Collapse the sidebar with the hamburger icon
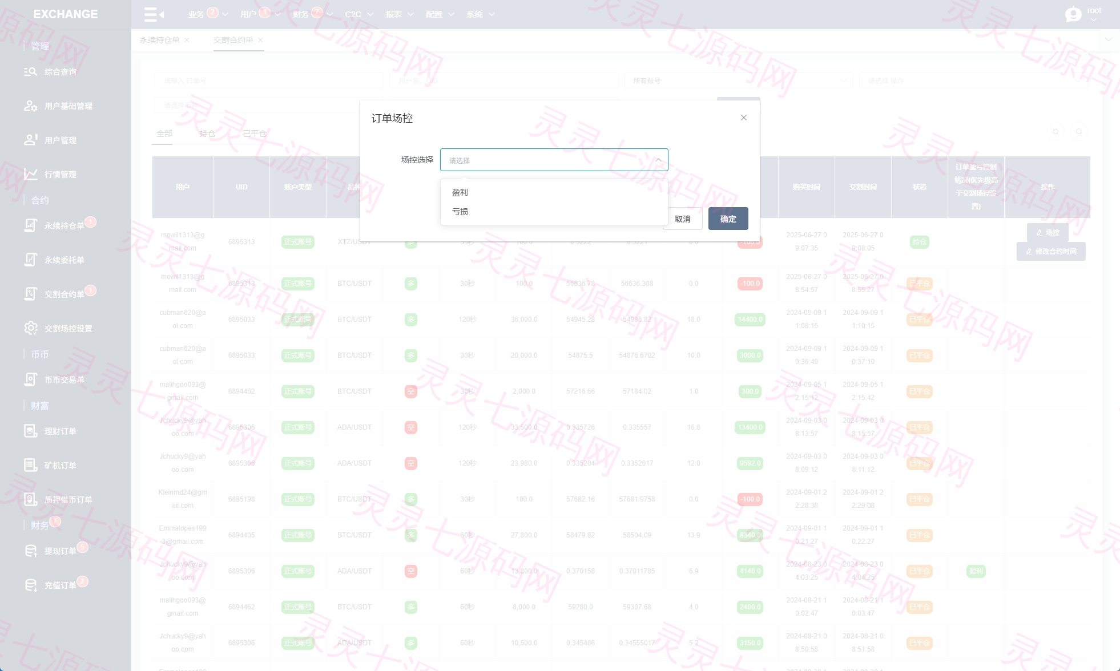 tap(154, 14)
